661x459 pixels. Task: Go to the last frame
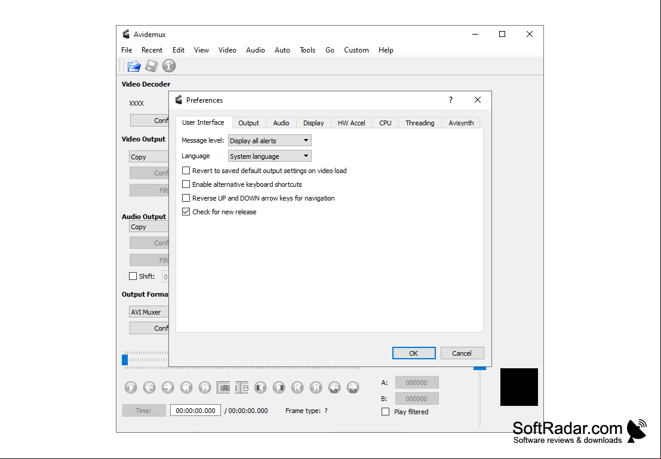pos(316,387)
